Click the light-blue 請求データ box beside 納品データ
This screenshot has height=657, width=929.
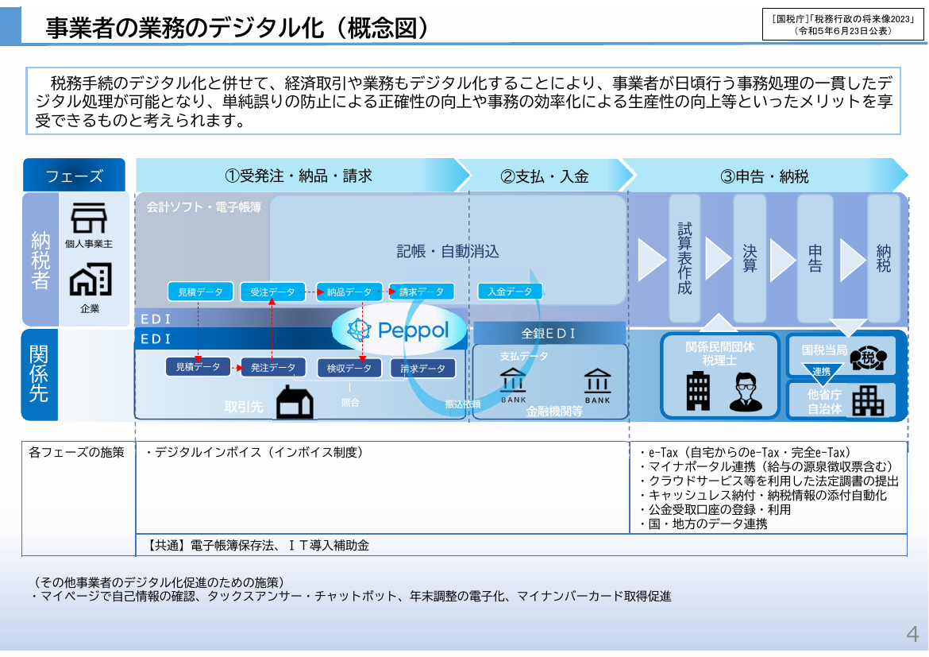pos(422,292)
